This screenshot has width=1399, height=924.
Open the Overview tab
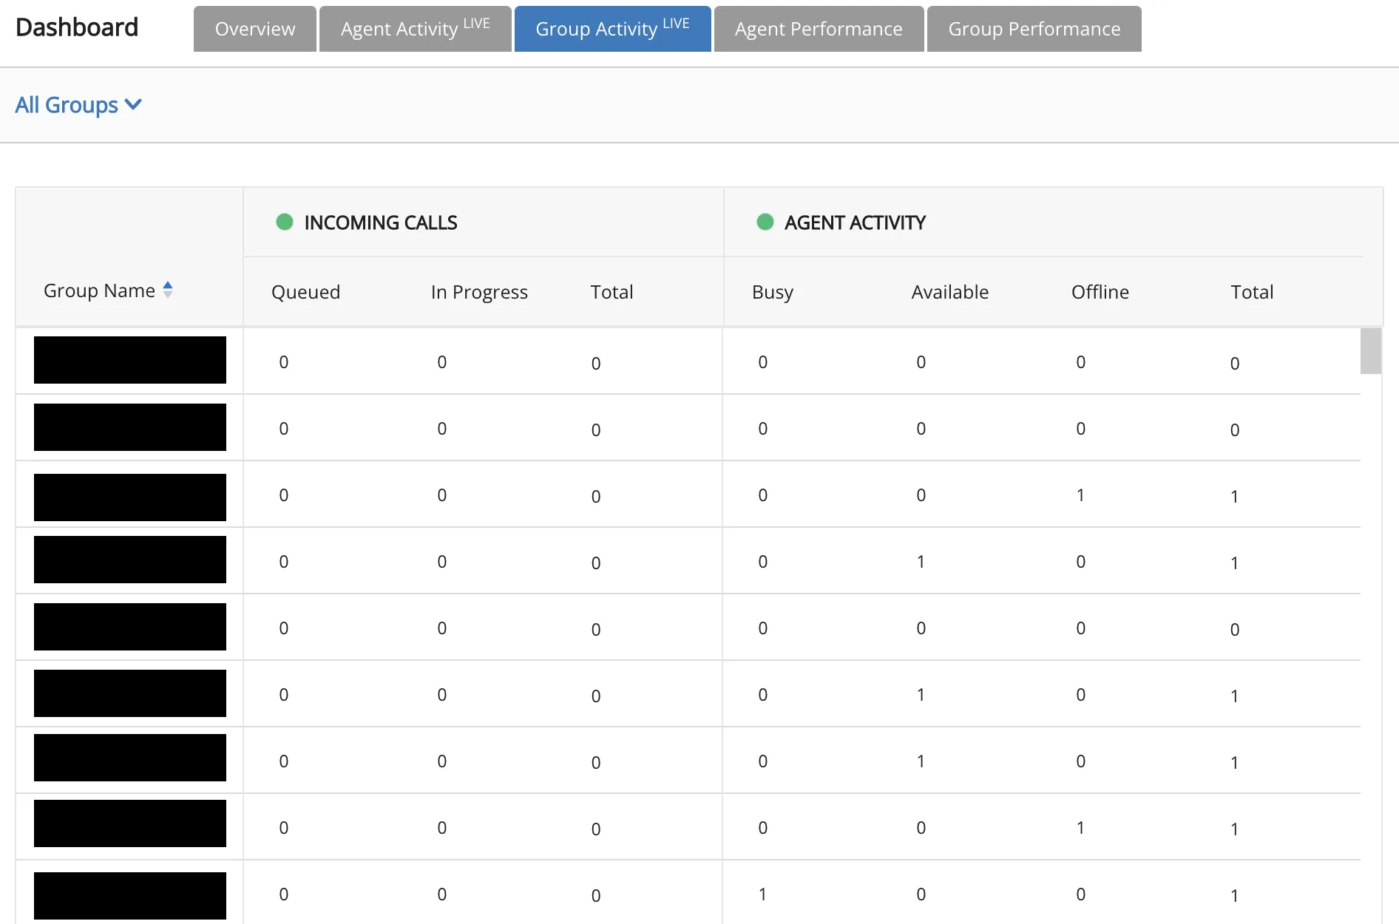click(x=255, y=29)
